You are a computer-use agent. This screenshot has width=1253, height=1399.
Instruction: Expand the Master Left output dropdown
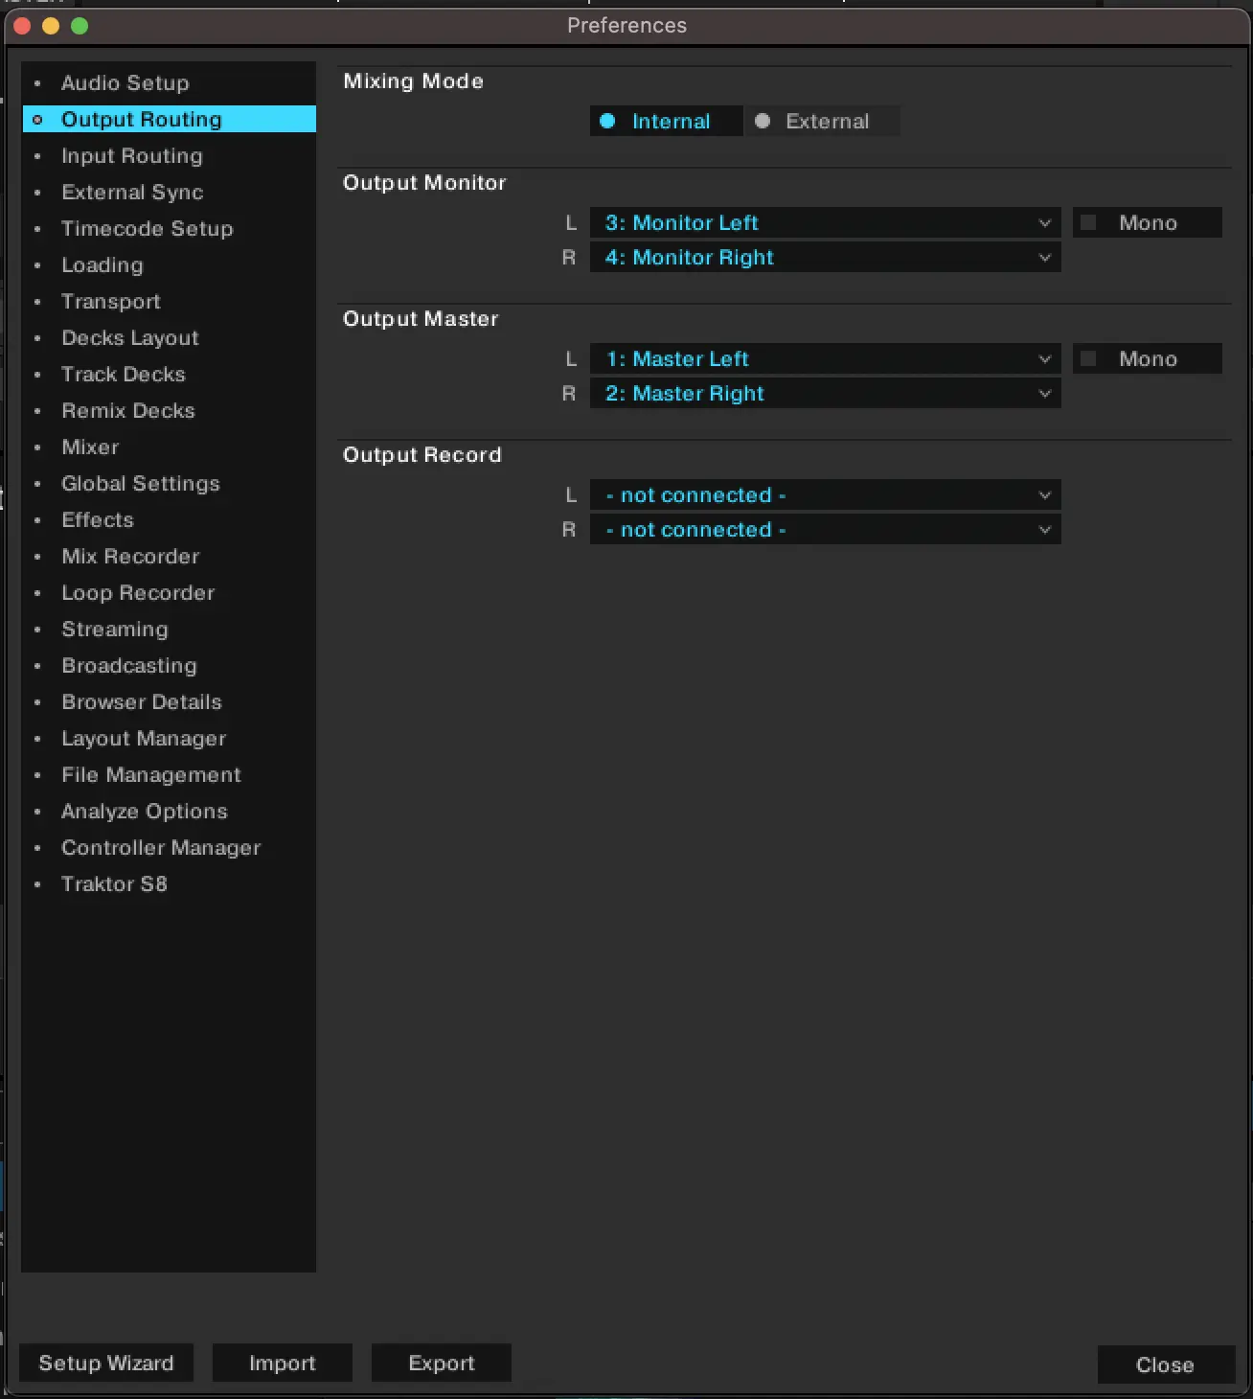825,359
